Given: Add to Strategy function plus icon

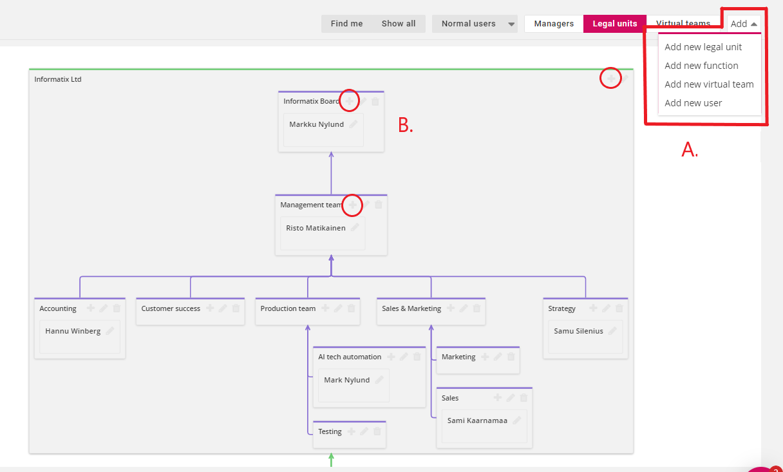Looking at the screenshot, I should coord(593,308).
